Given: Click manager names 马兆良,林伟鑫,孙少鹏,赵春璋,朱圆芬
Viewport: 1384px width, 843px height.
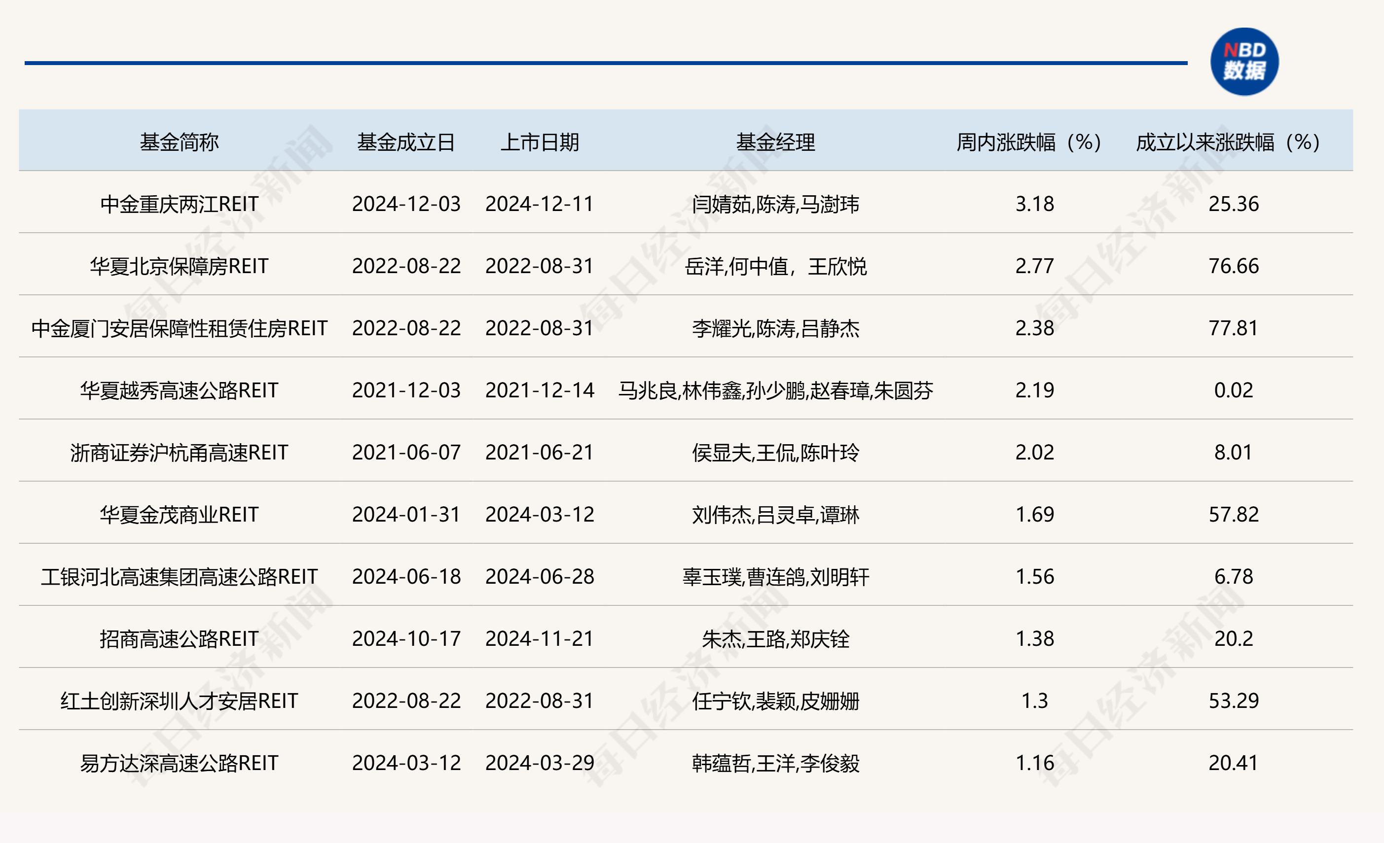Looking at the screenshot, I should point(775,390).
